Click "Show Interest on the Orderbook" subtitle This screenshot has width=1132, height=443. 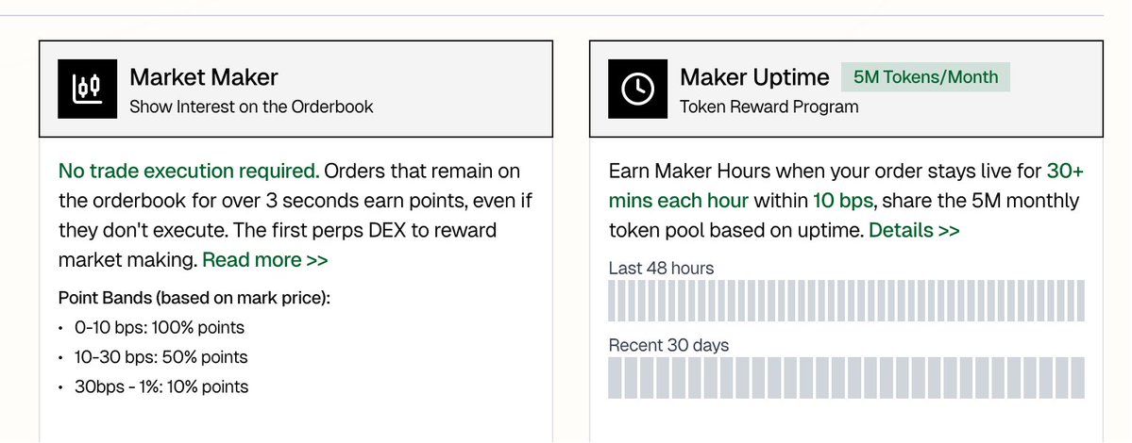[x=251, y=107]
